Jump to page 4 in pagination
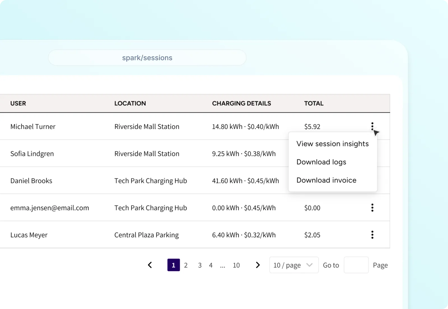 pyautogui.click(x=211, y=265)
